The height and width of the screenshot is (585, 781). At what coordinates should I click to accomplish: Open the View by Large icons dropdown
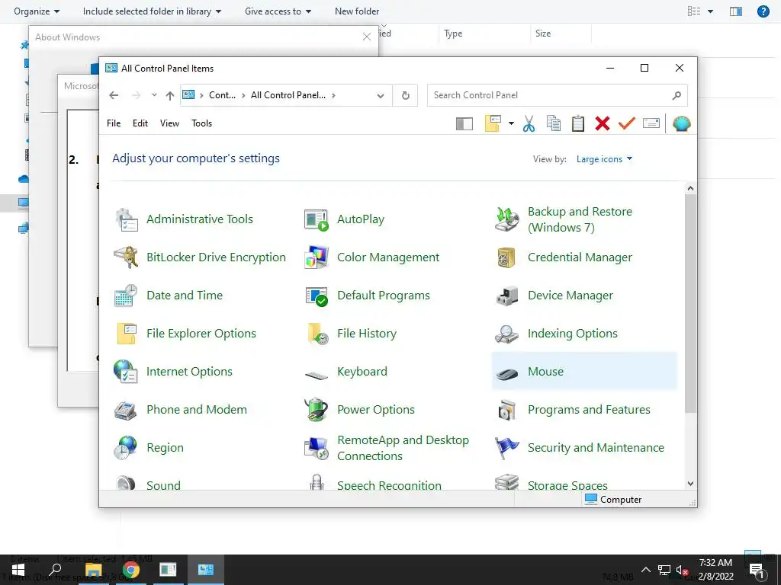(x=604, y=159)
